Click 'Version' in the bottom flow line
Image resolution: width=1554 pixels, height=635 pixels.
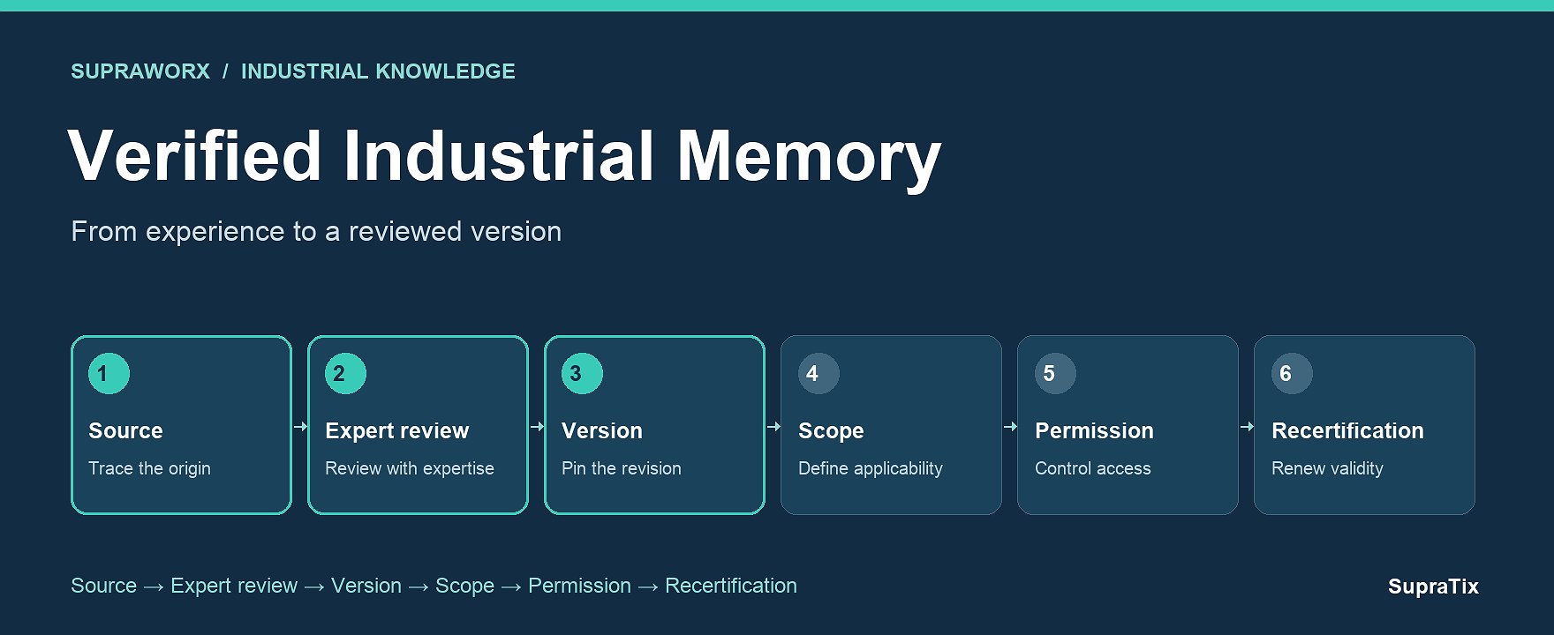[x=366, y=586]
